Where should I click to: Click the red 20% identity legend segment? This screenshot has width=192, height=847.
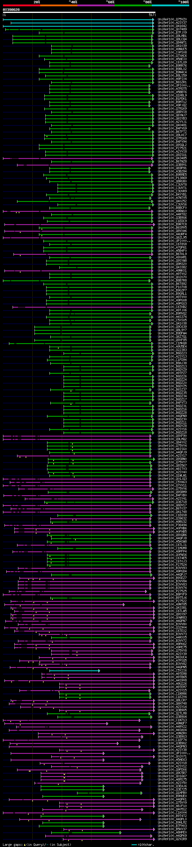[21, 5]
